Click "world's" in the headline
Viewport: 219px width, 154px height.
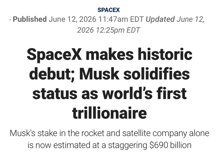pyautogui.click(x=128, y=93)
